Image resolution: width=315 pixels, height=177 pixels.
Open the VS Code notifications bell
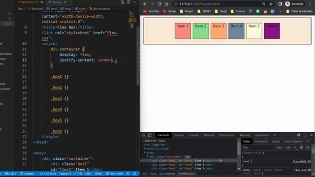click(135, 174)
